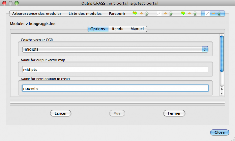The height and width of the screenshot is (141, 235).
Task: Open the first raster import icon tab
Action: click(x=140, y=14)
